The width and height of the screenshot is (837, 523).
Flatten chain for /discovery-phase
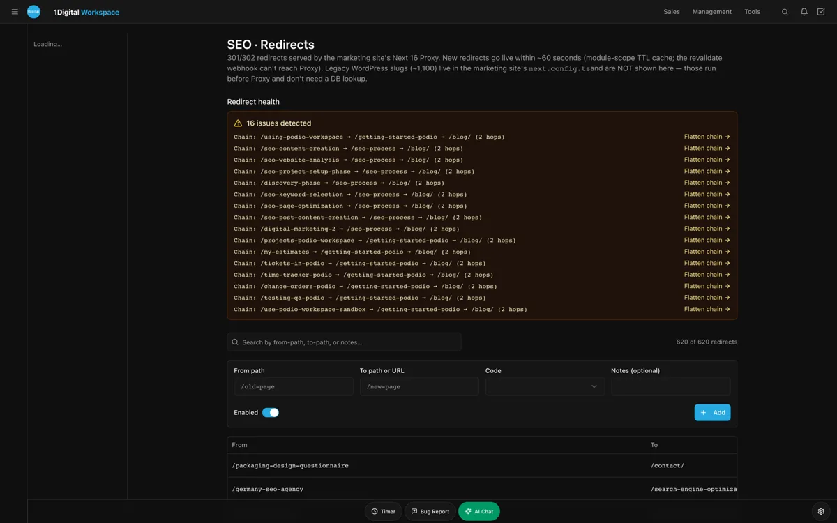tap(707, 183)
